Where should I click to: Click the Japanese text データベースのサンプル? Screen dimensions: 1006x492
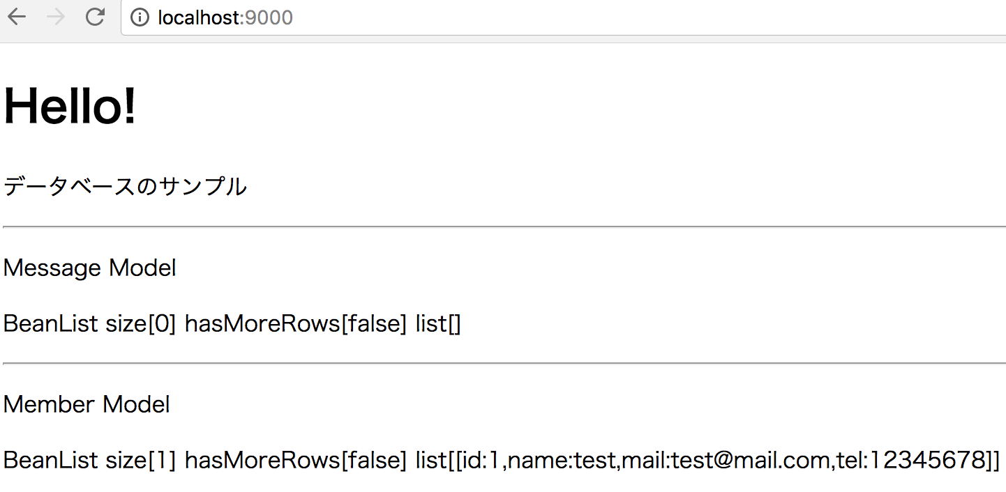tap(126, 187)
